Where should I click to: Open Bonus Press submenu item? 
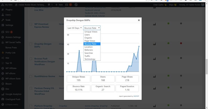11,48
